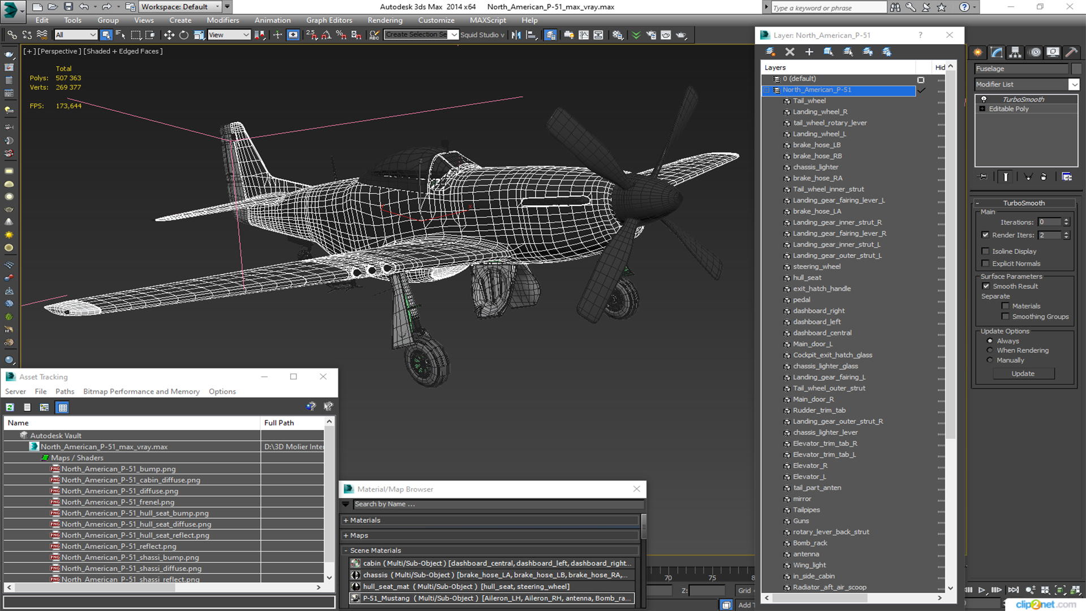Open the Modifiers menu
1086x611 pixels.
coord(223,20)
